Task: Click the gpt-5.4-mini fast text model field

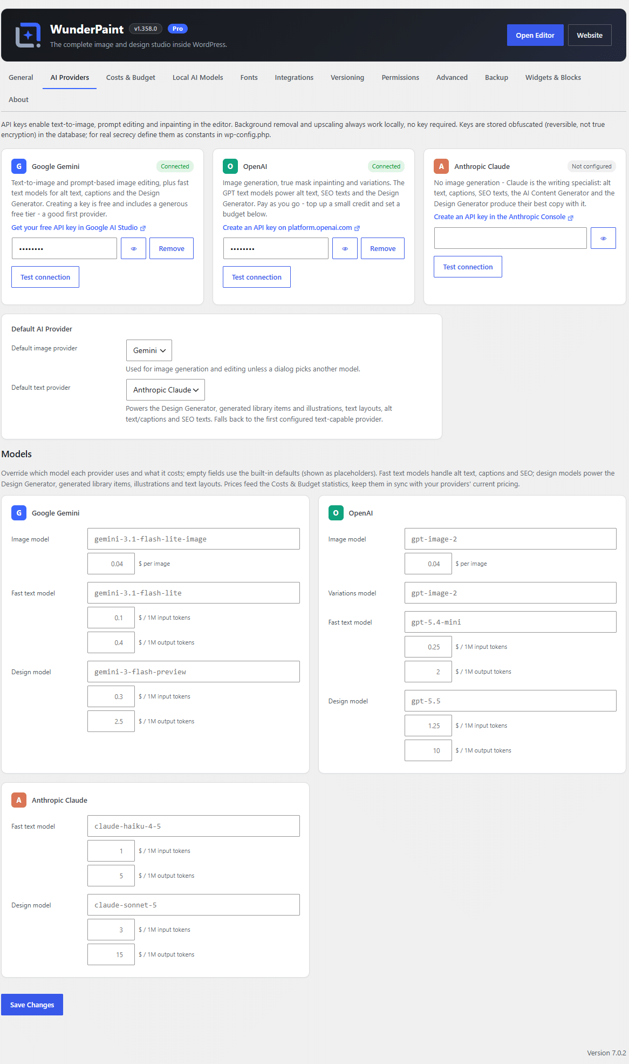Action: point(510,622)
